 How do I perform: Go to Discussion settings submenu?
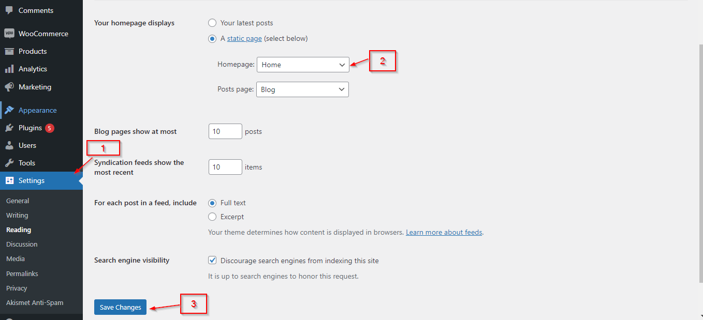22,244
